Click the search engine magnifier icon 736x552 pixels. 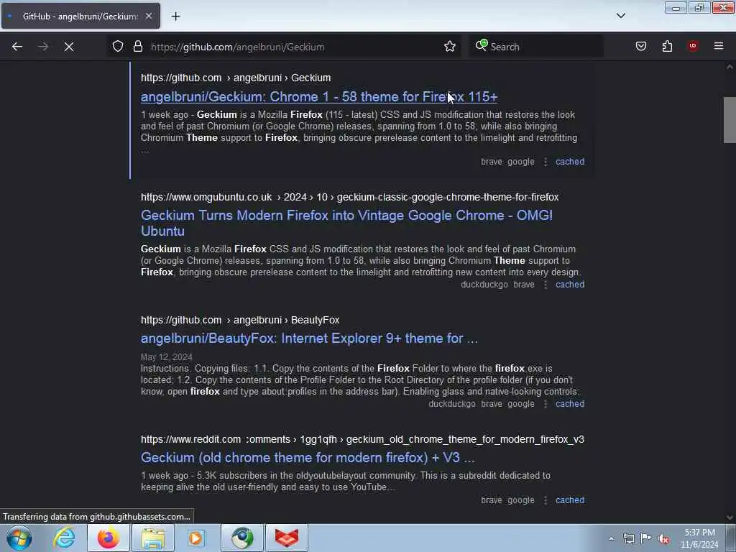[x=481, y=45]
